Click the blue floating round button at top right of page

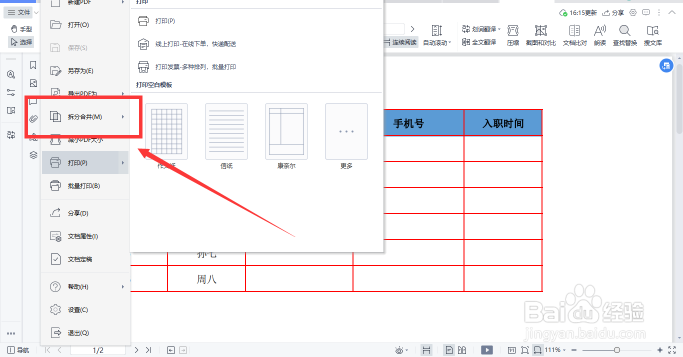(666, 65)
